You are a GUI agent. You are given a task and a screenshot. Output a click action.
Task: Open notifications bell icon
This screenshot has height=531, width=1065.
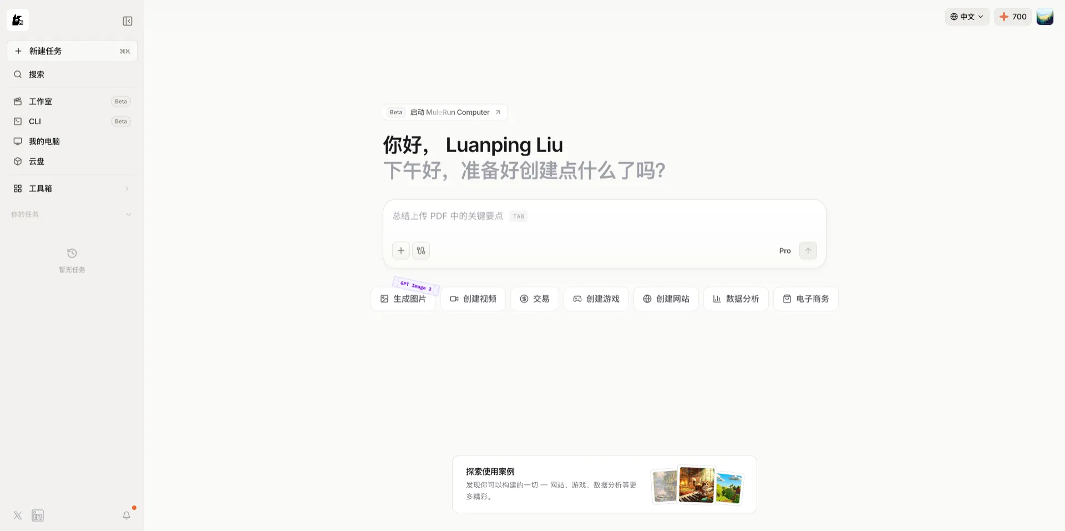tap(126, 515)
